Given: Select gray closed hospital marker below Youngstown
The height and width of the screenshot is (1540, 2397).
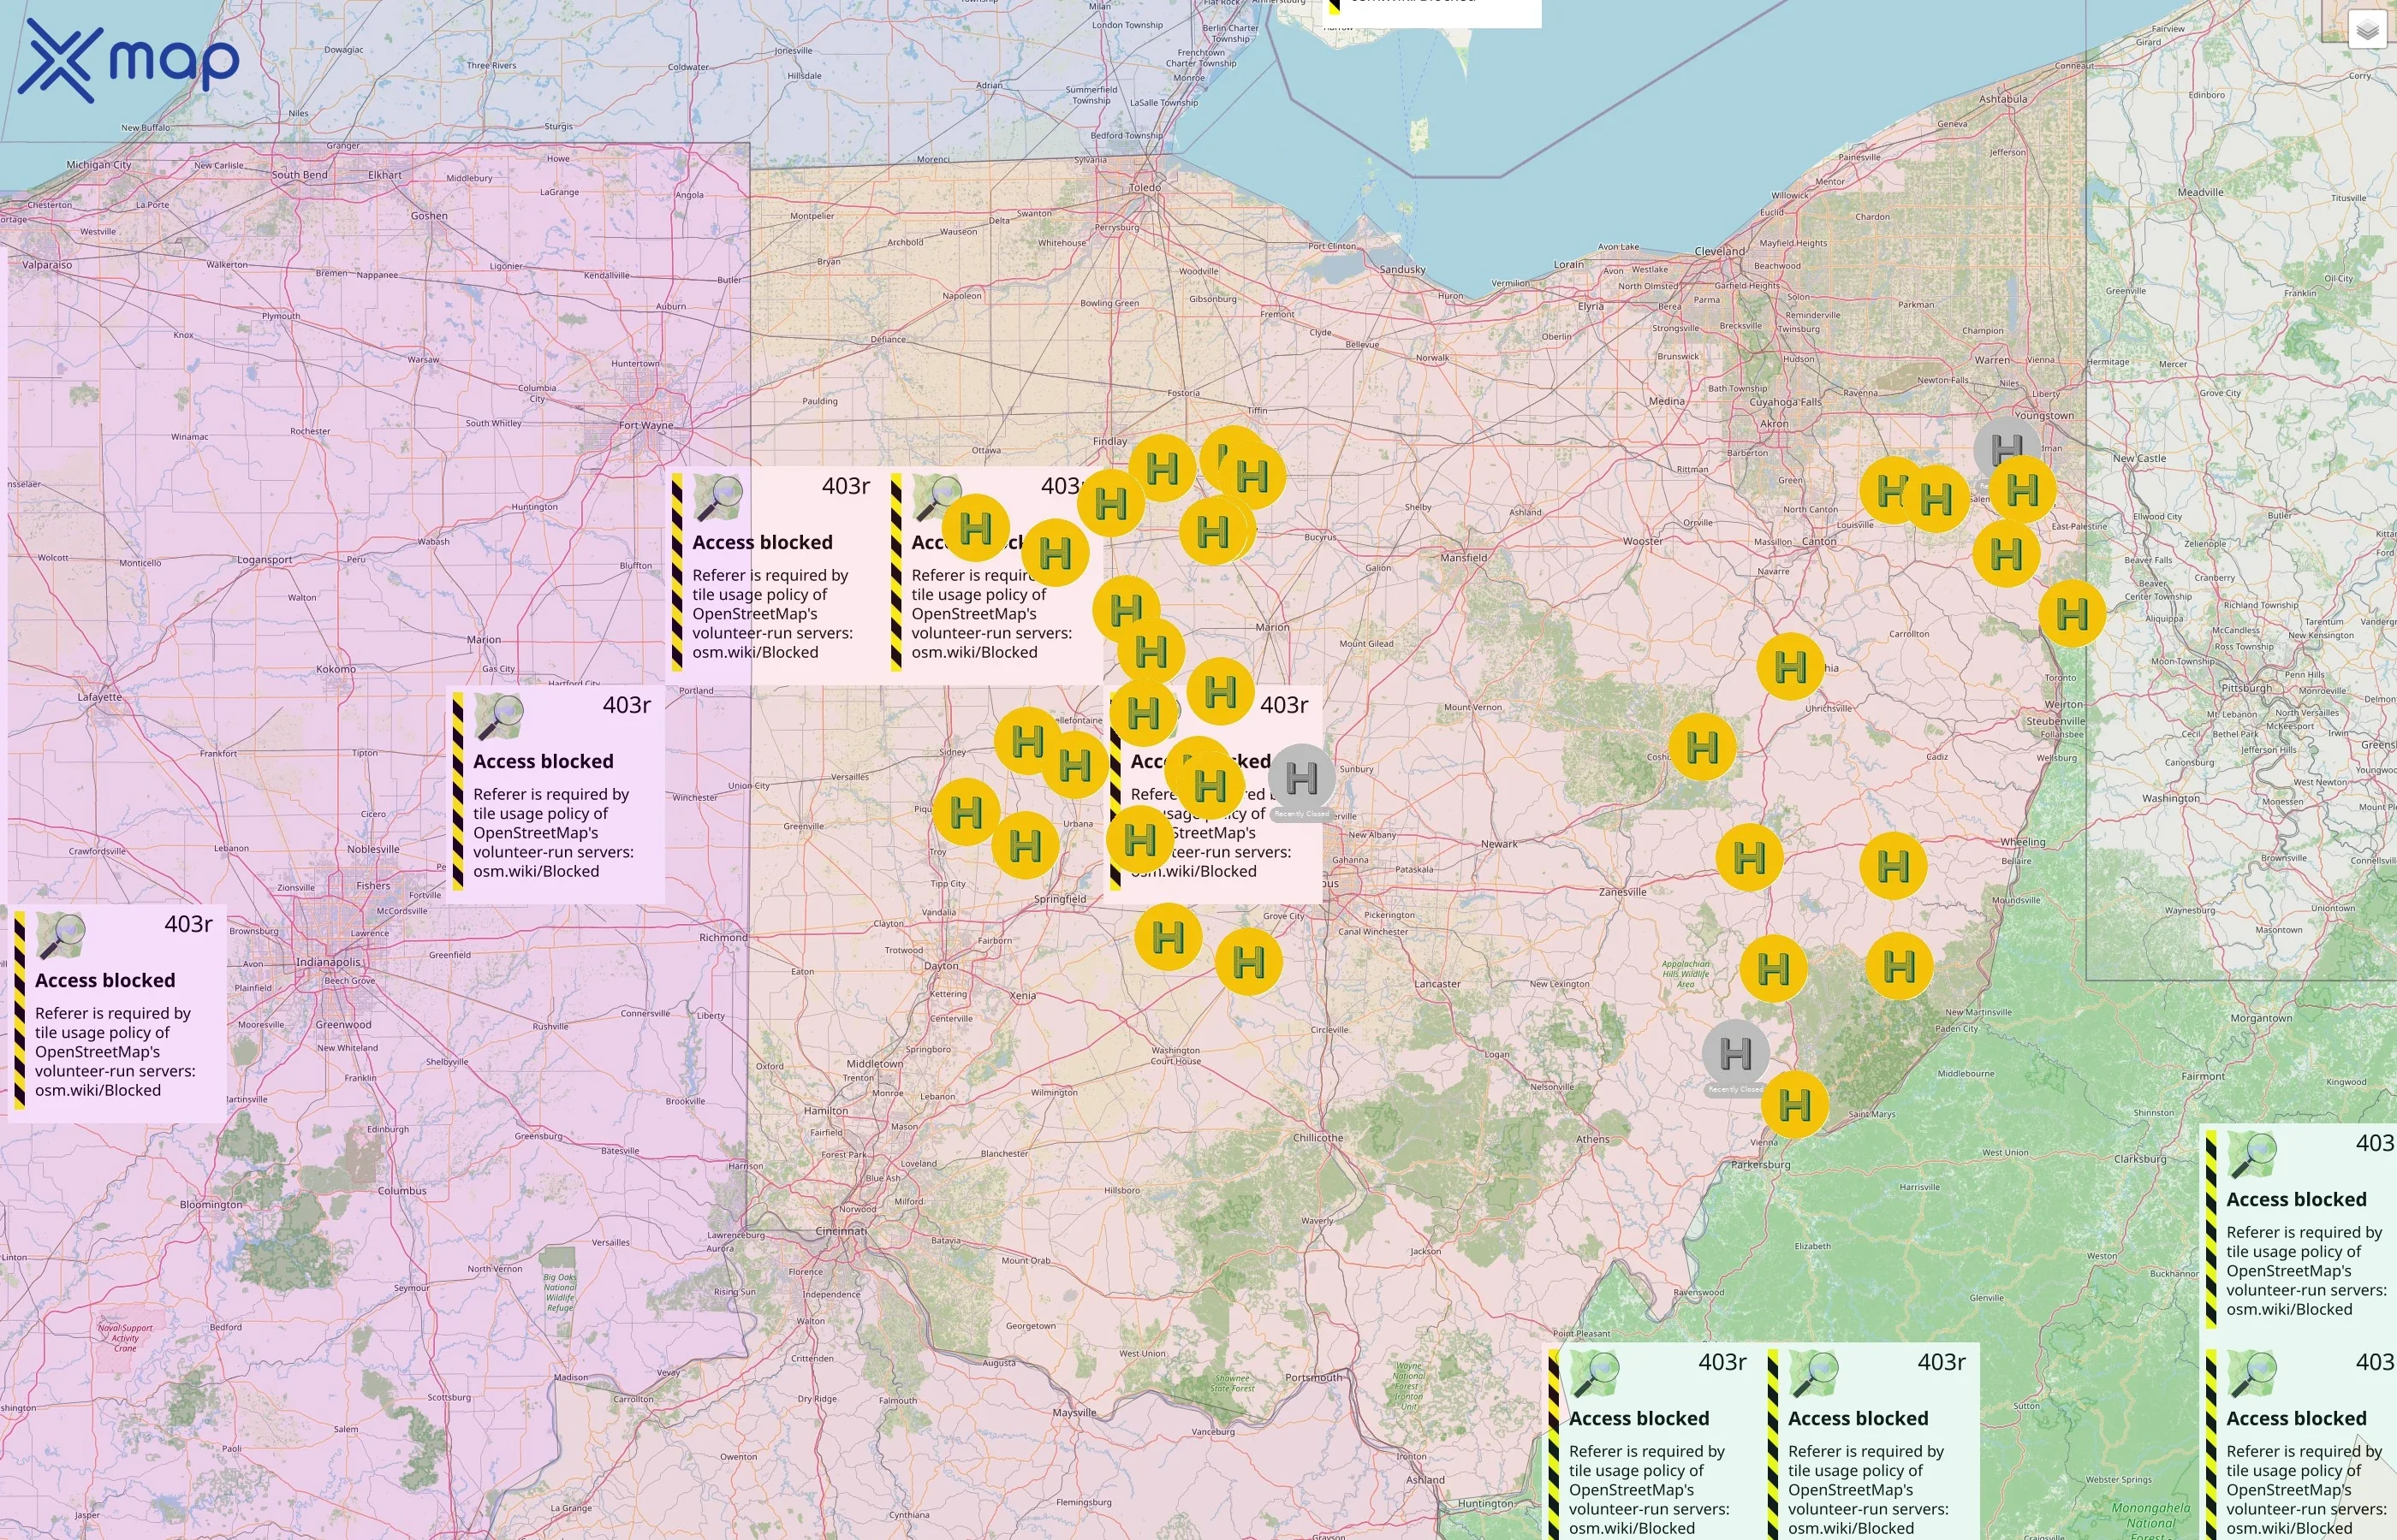Looking at the screenshot, I should tap(2007, 451).
